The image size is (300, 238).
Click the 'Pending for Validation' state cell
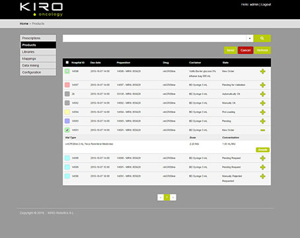pos(233,85)
